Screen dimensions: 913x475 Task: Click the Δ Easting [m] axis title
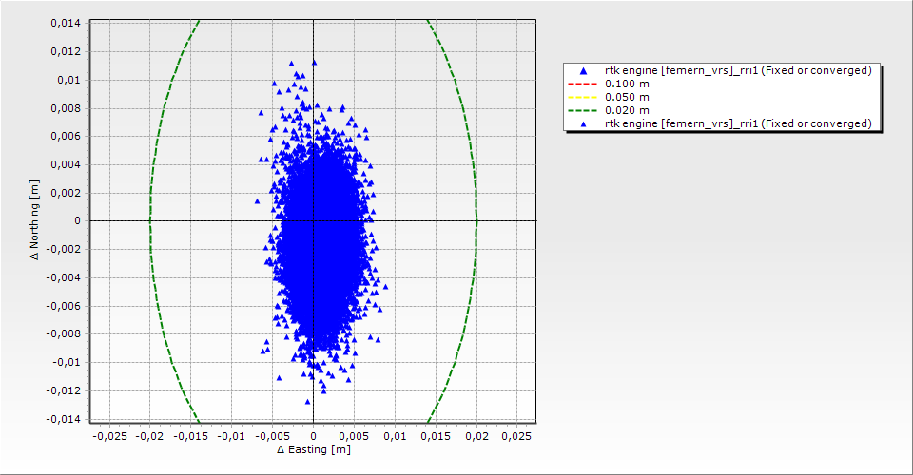[313, 449]
